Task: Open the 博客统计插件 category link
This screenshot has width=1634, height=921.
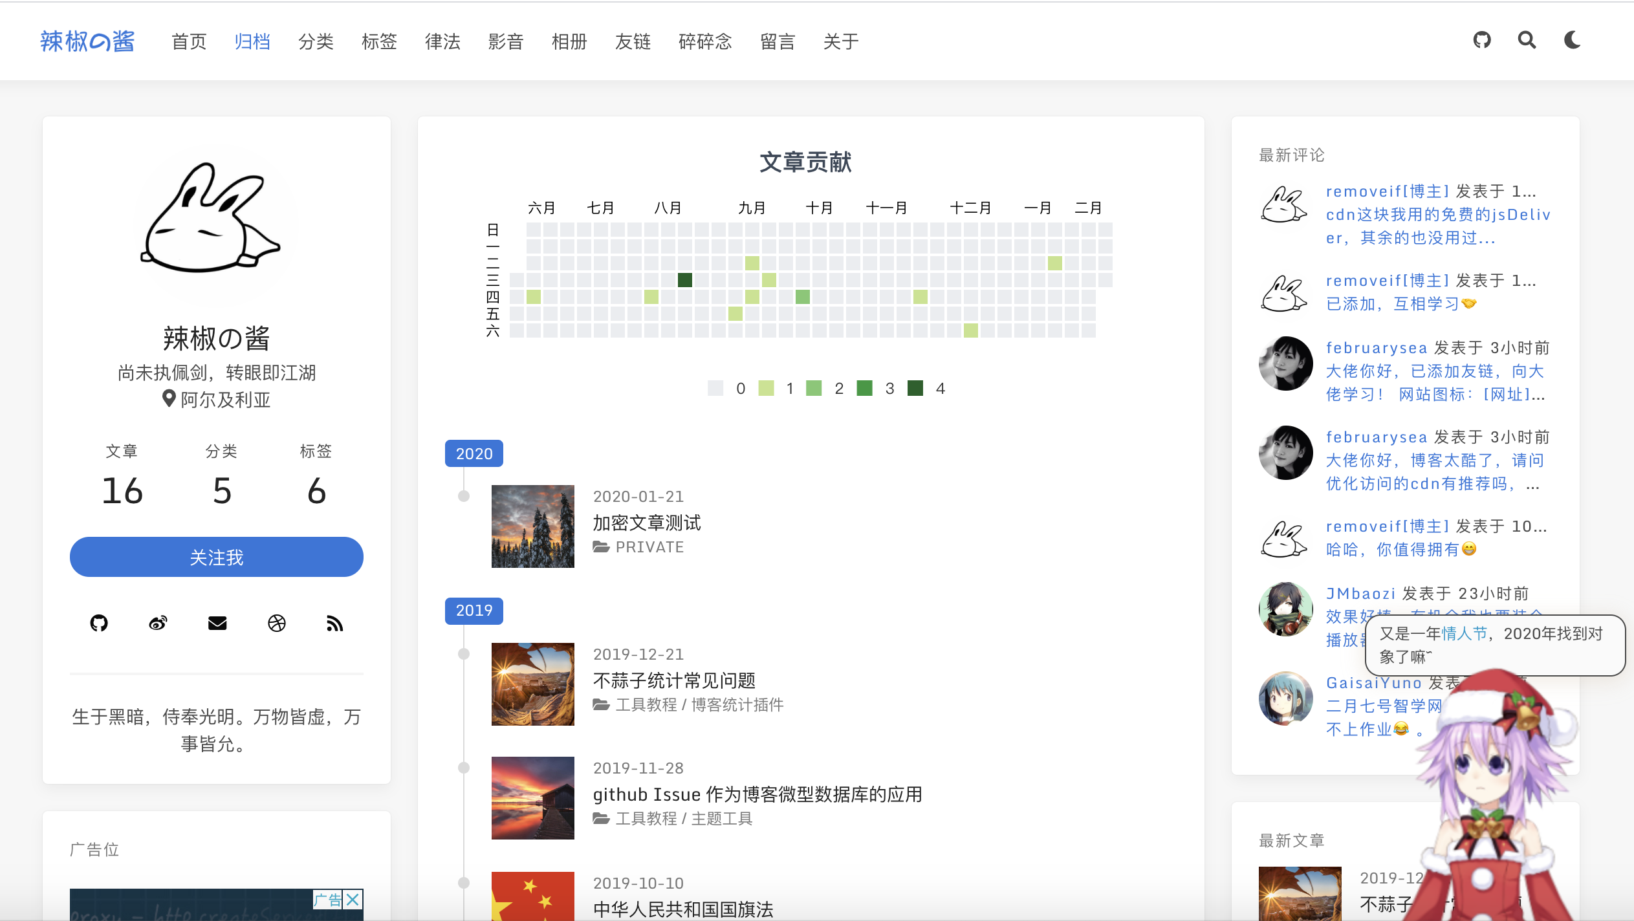Action: [737, 705]
